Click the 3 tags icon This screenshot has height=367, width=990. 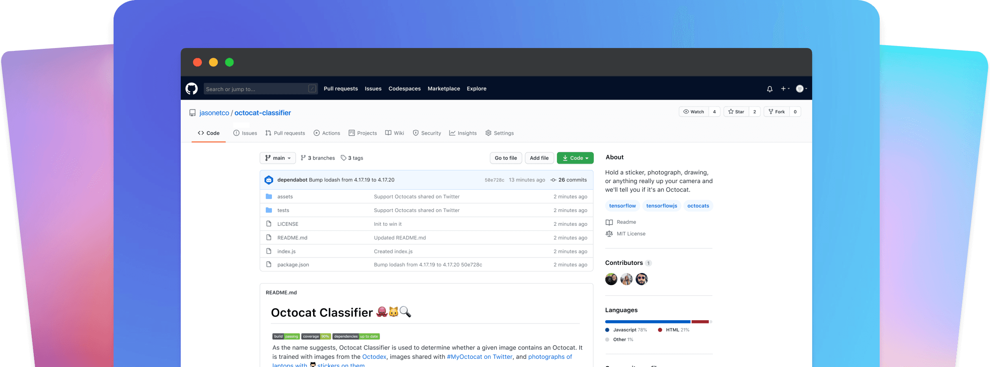(x=344, y=158)
